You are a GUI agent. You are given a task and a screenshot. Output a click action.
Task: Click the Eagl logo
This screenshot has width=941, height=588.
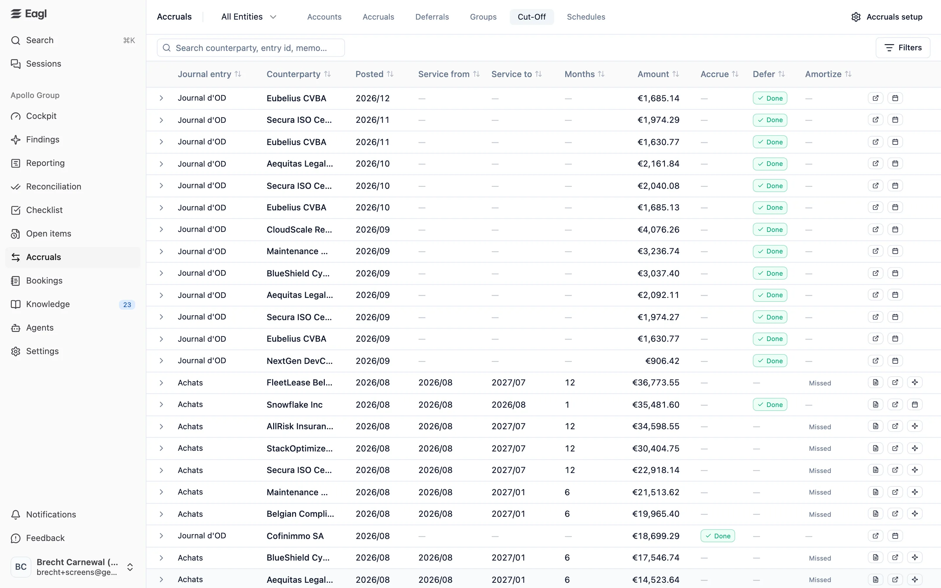28,14
